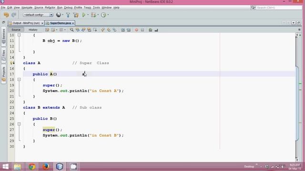Image resolution: width=305 pixels, height=171 pixels.
Task: Select the SuperDemo.java tab
Action: (61, 23)
